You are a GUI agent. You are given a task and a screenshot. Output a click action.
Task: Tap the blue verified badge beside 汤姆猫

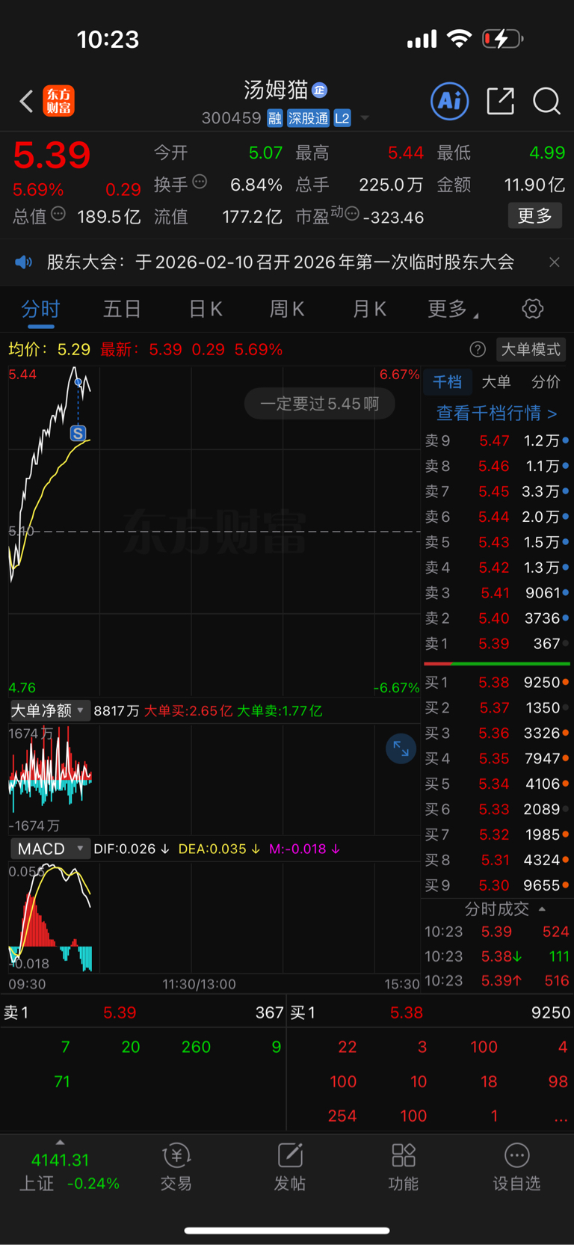tap(320, 90)
